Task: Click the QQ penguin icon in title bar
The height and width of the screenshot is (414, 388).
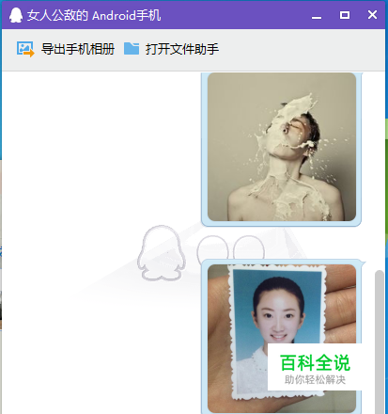Action: point(16,15)
